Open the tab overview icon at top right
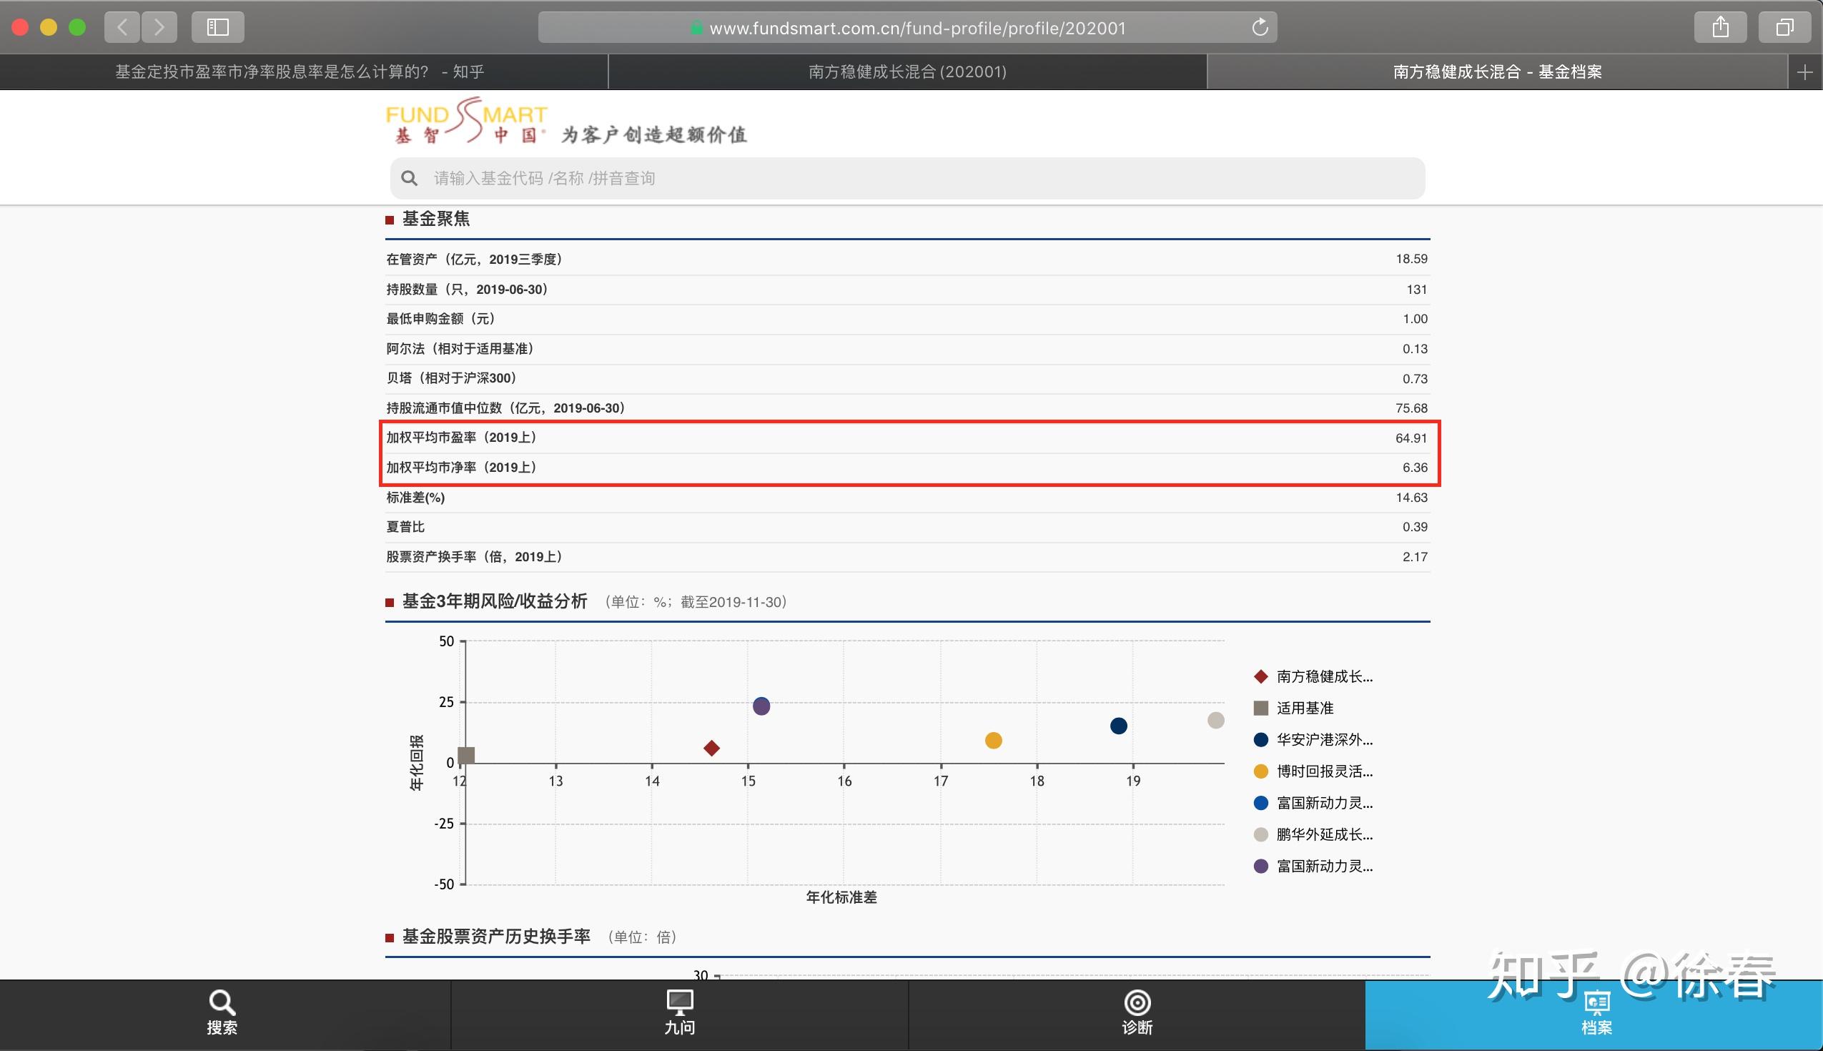This screenshot has height=1051, width=1823. pyautogui.click(x=1786, y=26)
